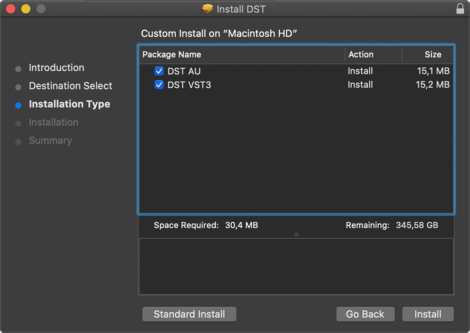The width and height of the screenshot is (470, 333).
Task: Click the package icon beside Install DST
Action: tap(207, 9)
